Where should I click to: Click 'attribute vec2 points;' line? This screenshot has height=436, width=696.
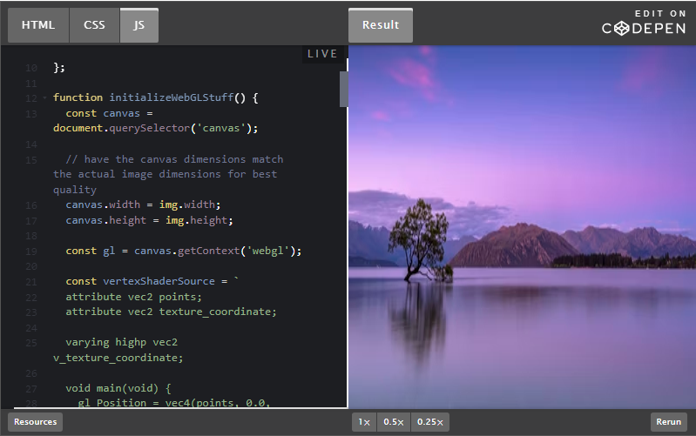133,297
